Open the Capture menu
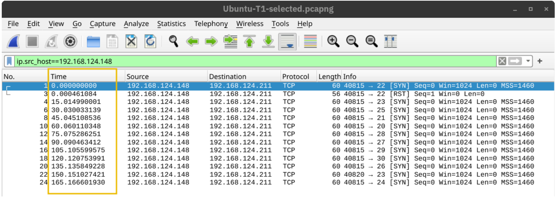 click(102, 24)
